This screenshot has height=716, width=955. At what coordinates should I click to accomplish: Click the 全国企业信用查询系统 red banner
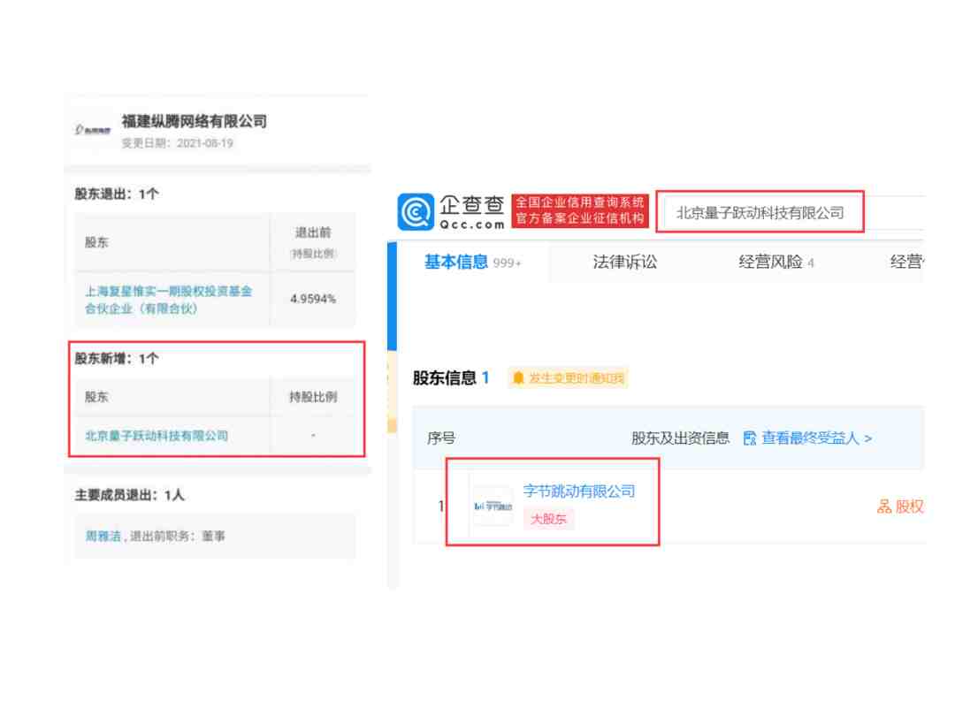coord(580,210)
